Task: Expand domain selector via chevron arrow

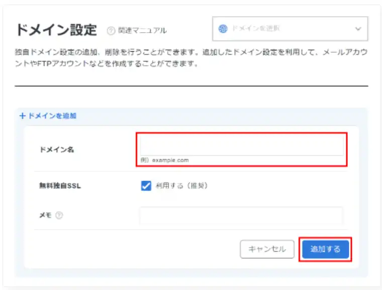Action: [x=358, y=29]
